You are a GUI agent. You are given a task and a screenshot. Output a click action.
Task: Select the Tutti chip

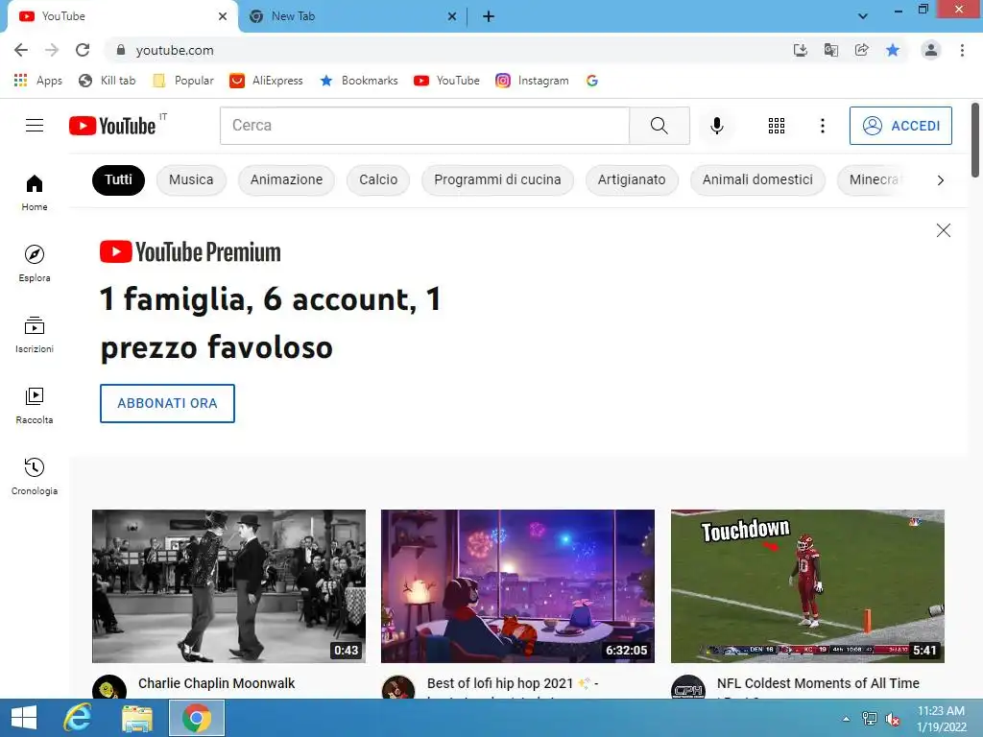118,180
